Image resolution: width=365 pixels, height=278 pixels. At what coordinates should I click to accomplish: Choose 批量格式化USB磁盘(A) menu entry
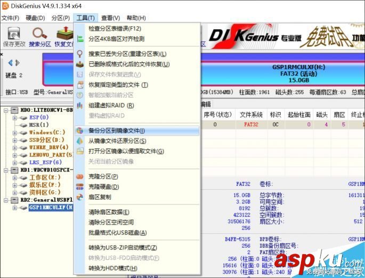click(x=137, y=232)
